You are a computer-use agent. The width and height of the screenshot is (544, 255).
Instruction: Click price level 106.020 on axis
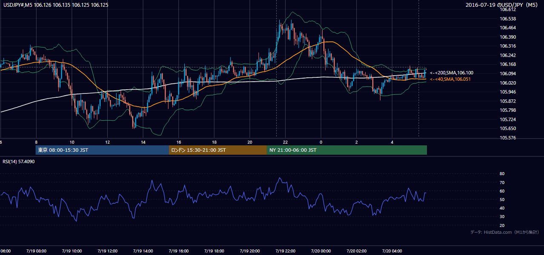coord(508,83)
